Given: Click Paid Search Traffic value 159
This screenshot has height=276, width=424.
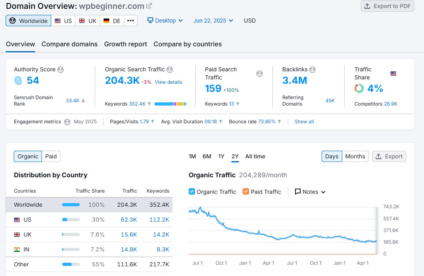Looking at the screenshot, I should [213, 89].
